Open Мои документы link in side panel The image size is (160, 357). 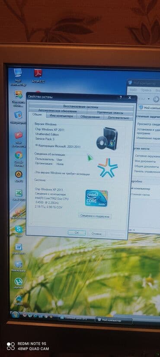[x=145, y=161]
